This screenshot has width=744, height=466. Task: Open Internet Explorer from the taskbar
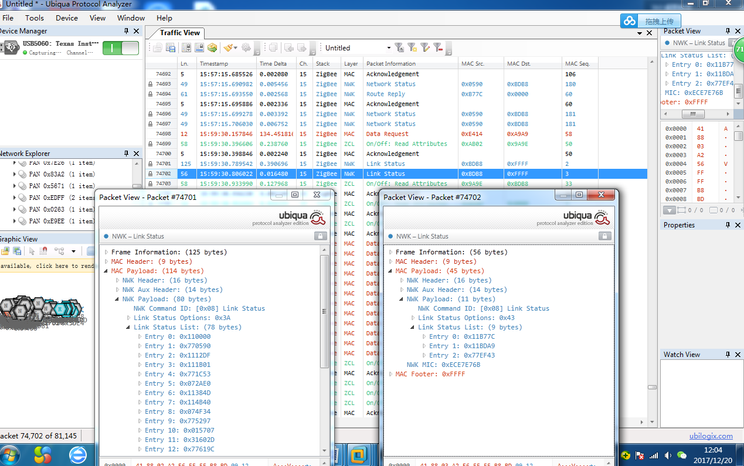pos(77,454)
